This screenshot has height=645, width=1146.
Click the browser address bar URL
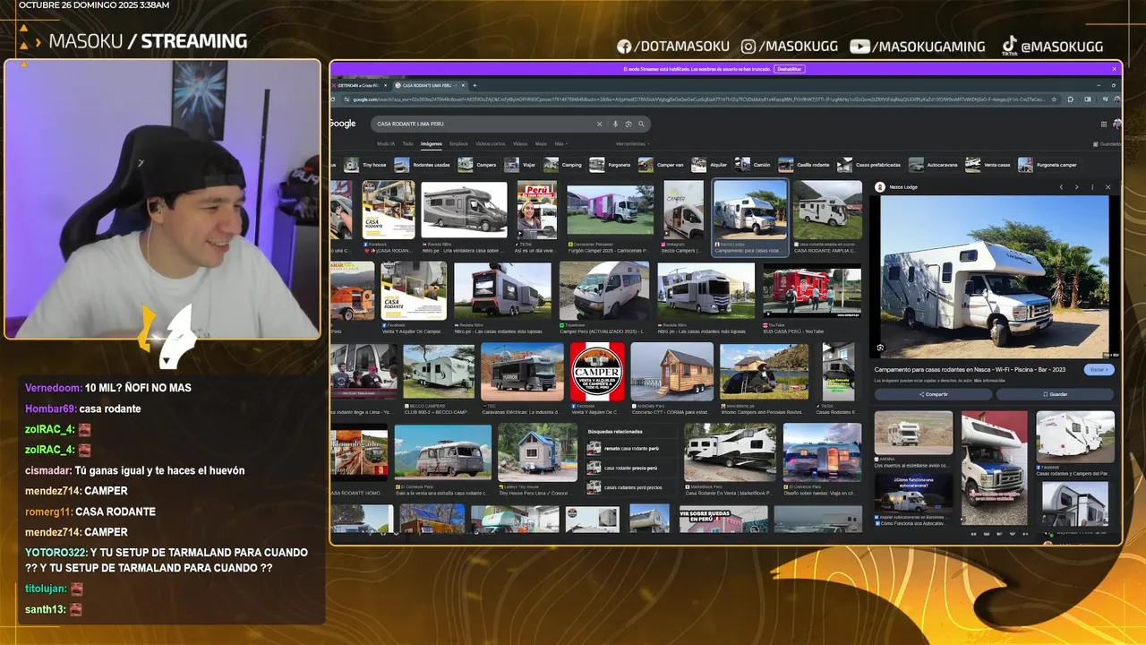point(698,99)
